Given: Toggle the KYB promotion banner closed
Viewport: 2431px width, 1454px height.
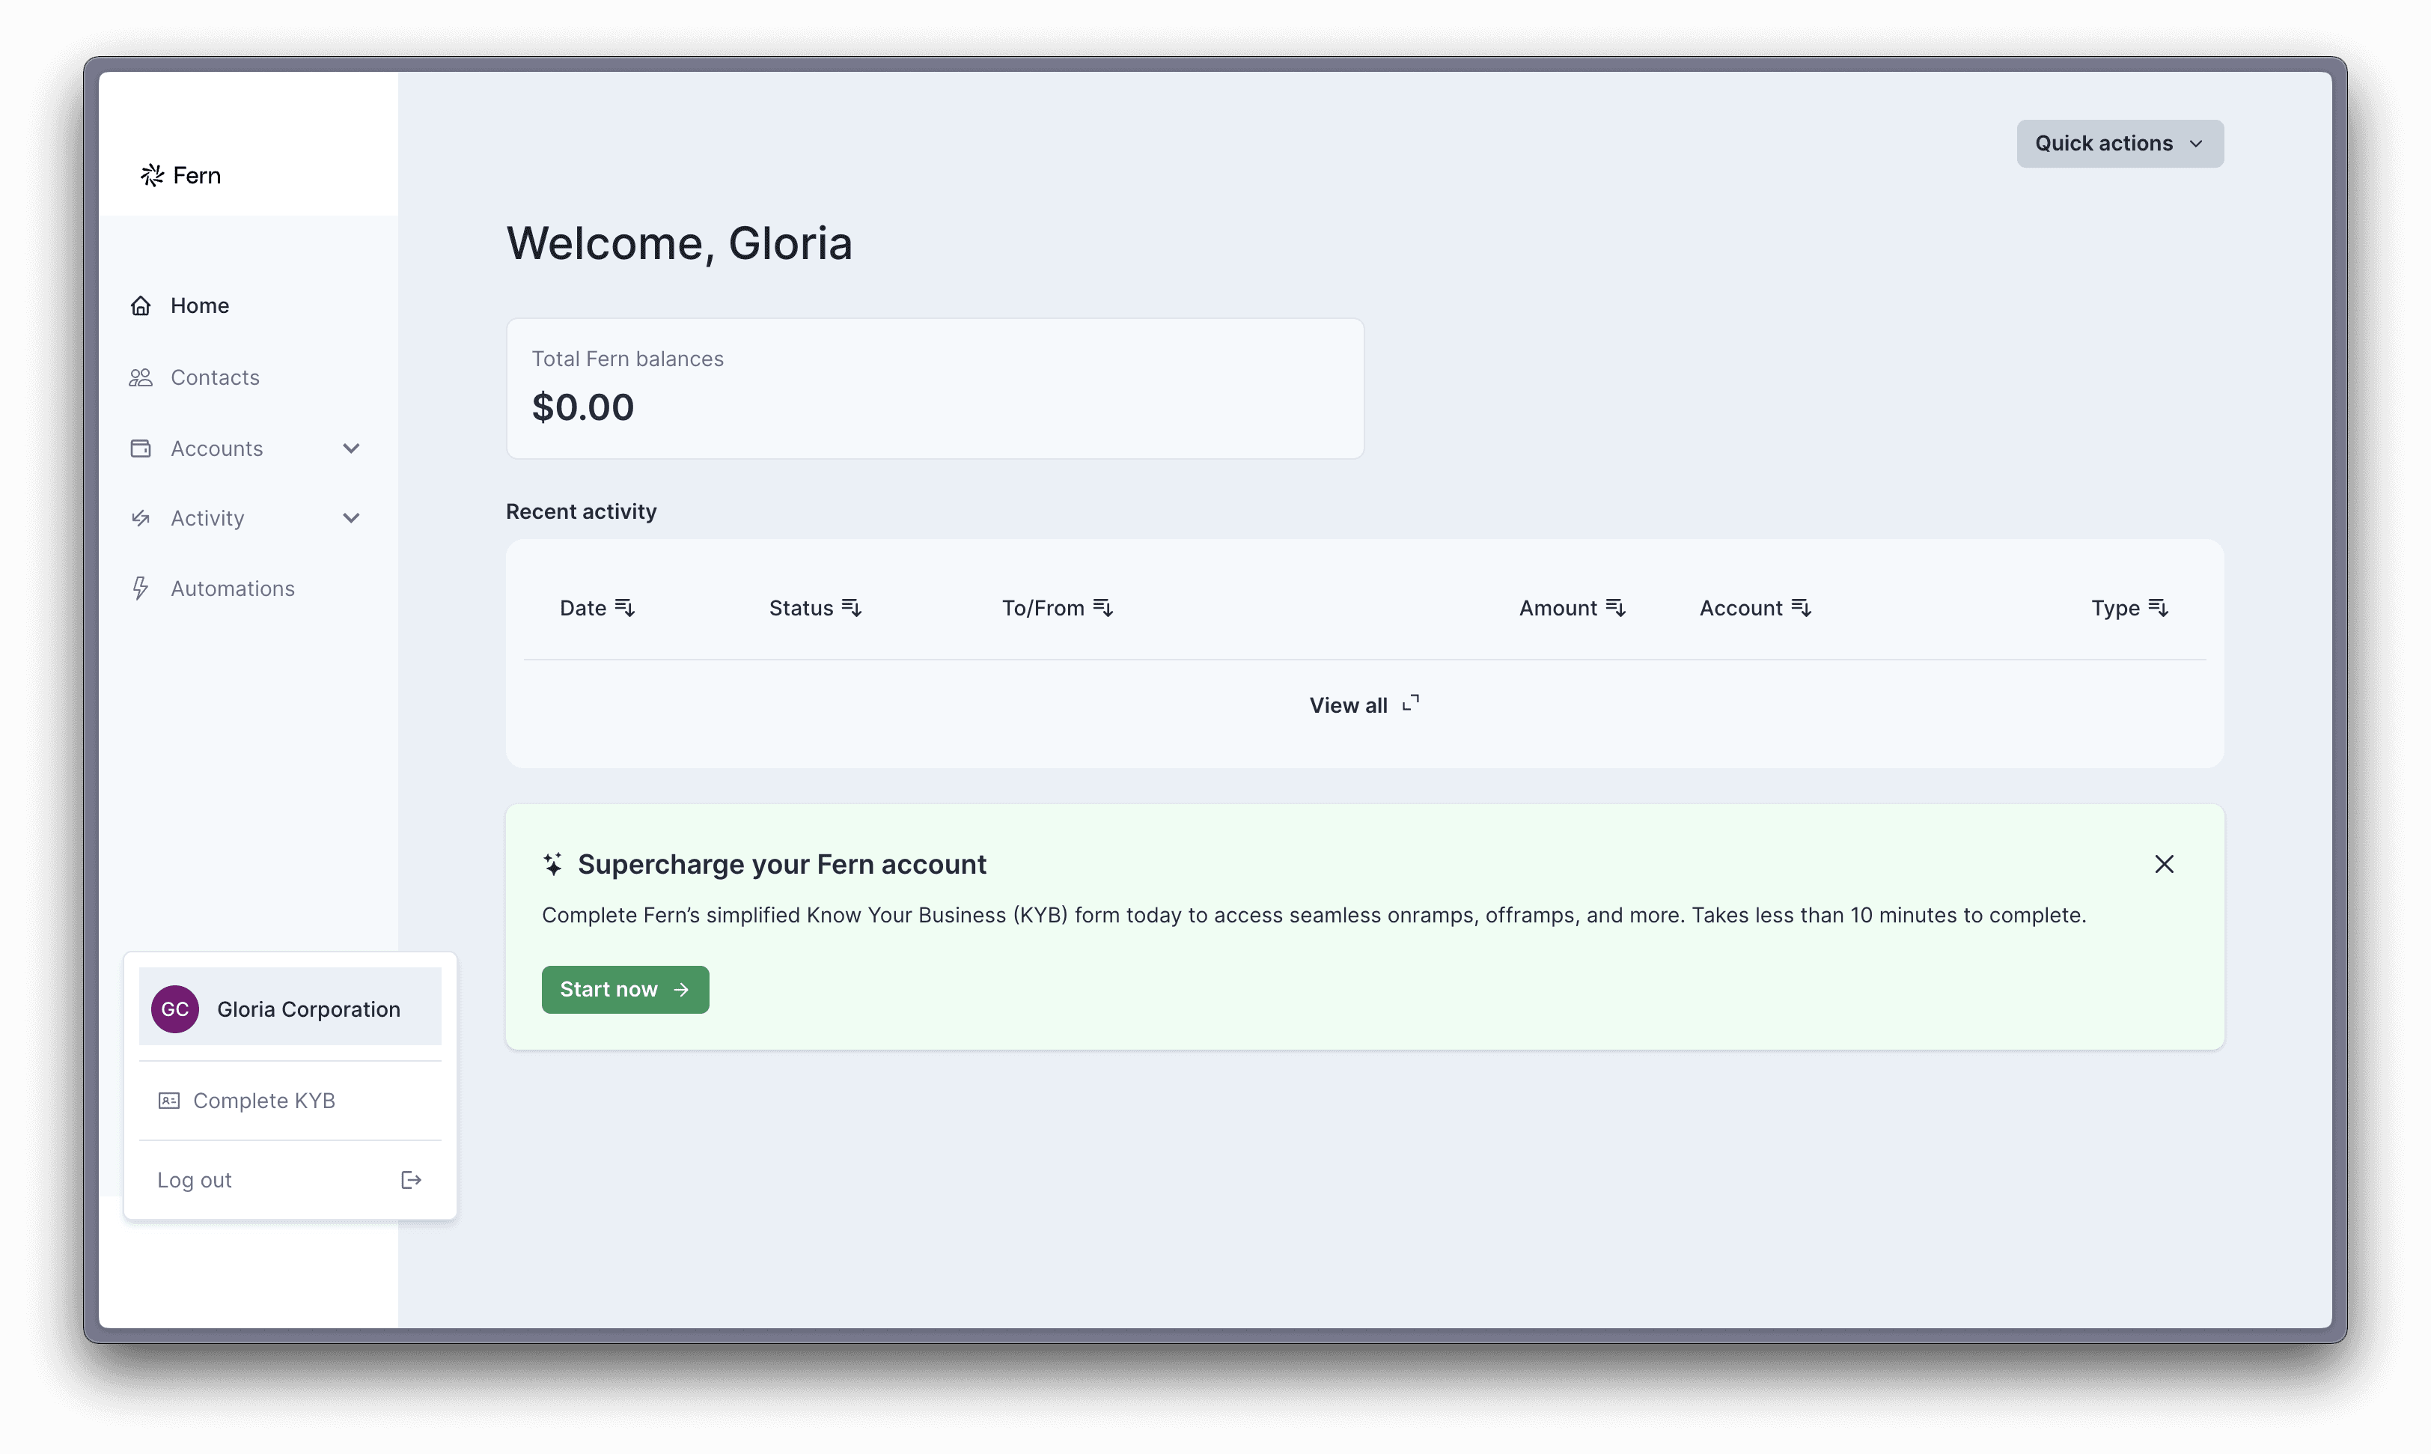Looking at the screenshot, I should click(x=2163, y=864).
